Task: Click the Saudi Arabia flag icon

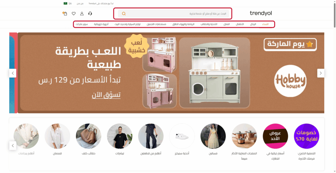Action: pos(65,3)
